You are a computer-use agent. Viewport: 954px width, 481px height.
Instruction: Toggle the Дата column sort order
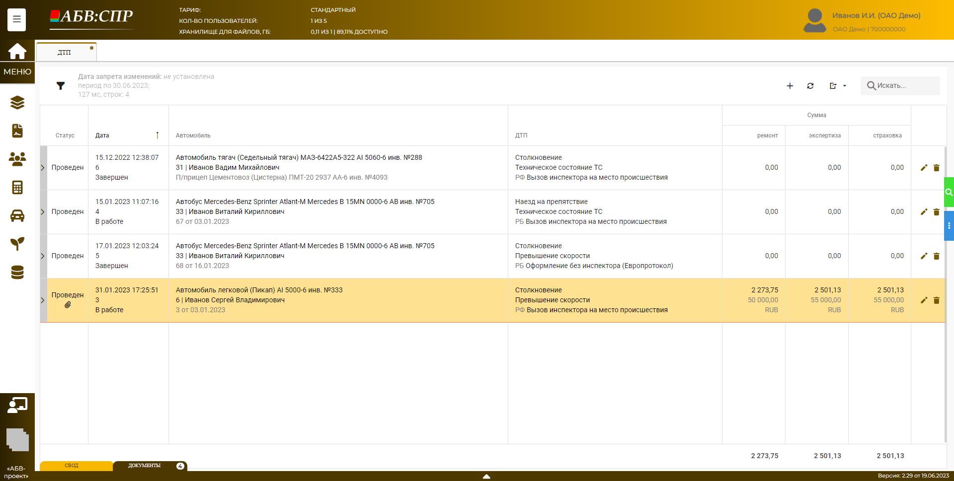(157, 135)
